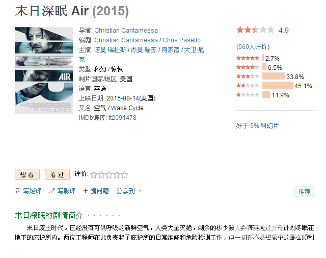
Task: Open writer Chris Pasetto's page
Action: 181,40
